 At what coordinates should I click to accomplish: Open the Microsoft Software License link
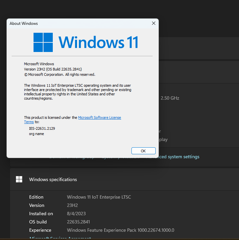pos(100,118)
